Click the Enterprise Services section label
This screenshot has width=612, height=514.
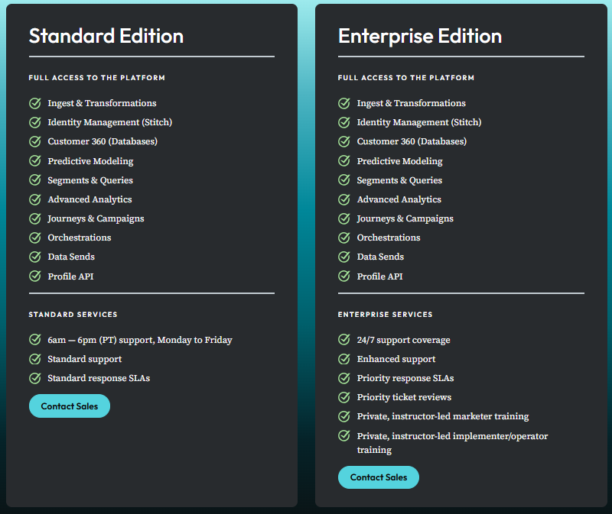386,315
